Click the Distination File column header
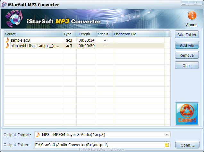Screen dimensions: 204x152 (139, 34)
